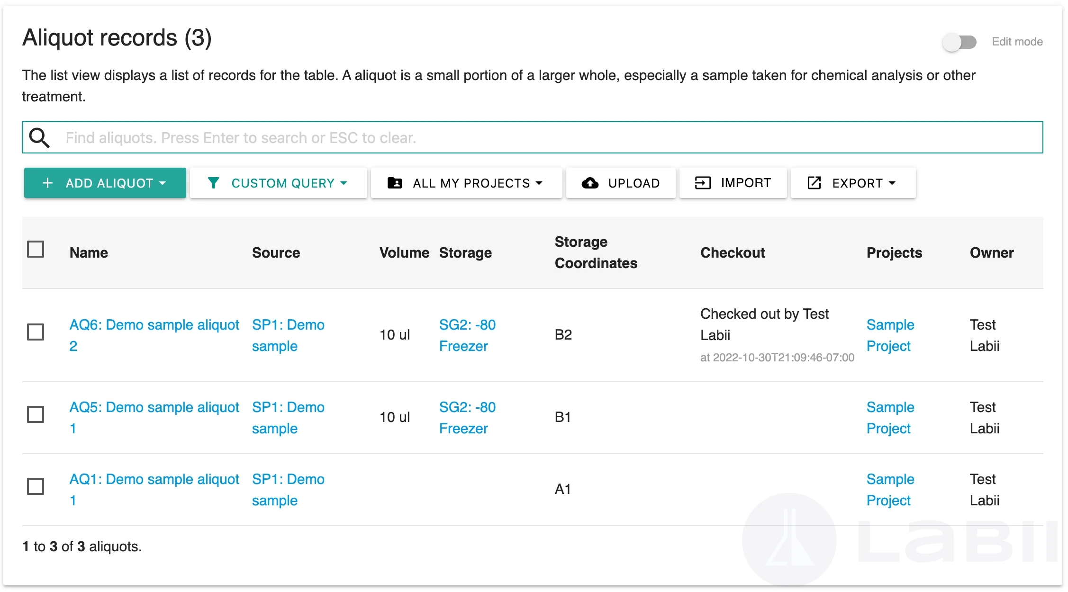Click the import arrow icon
Viewport: 1068px width, 592px height.
pos(702,183)
